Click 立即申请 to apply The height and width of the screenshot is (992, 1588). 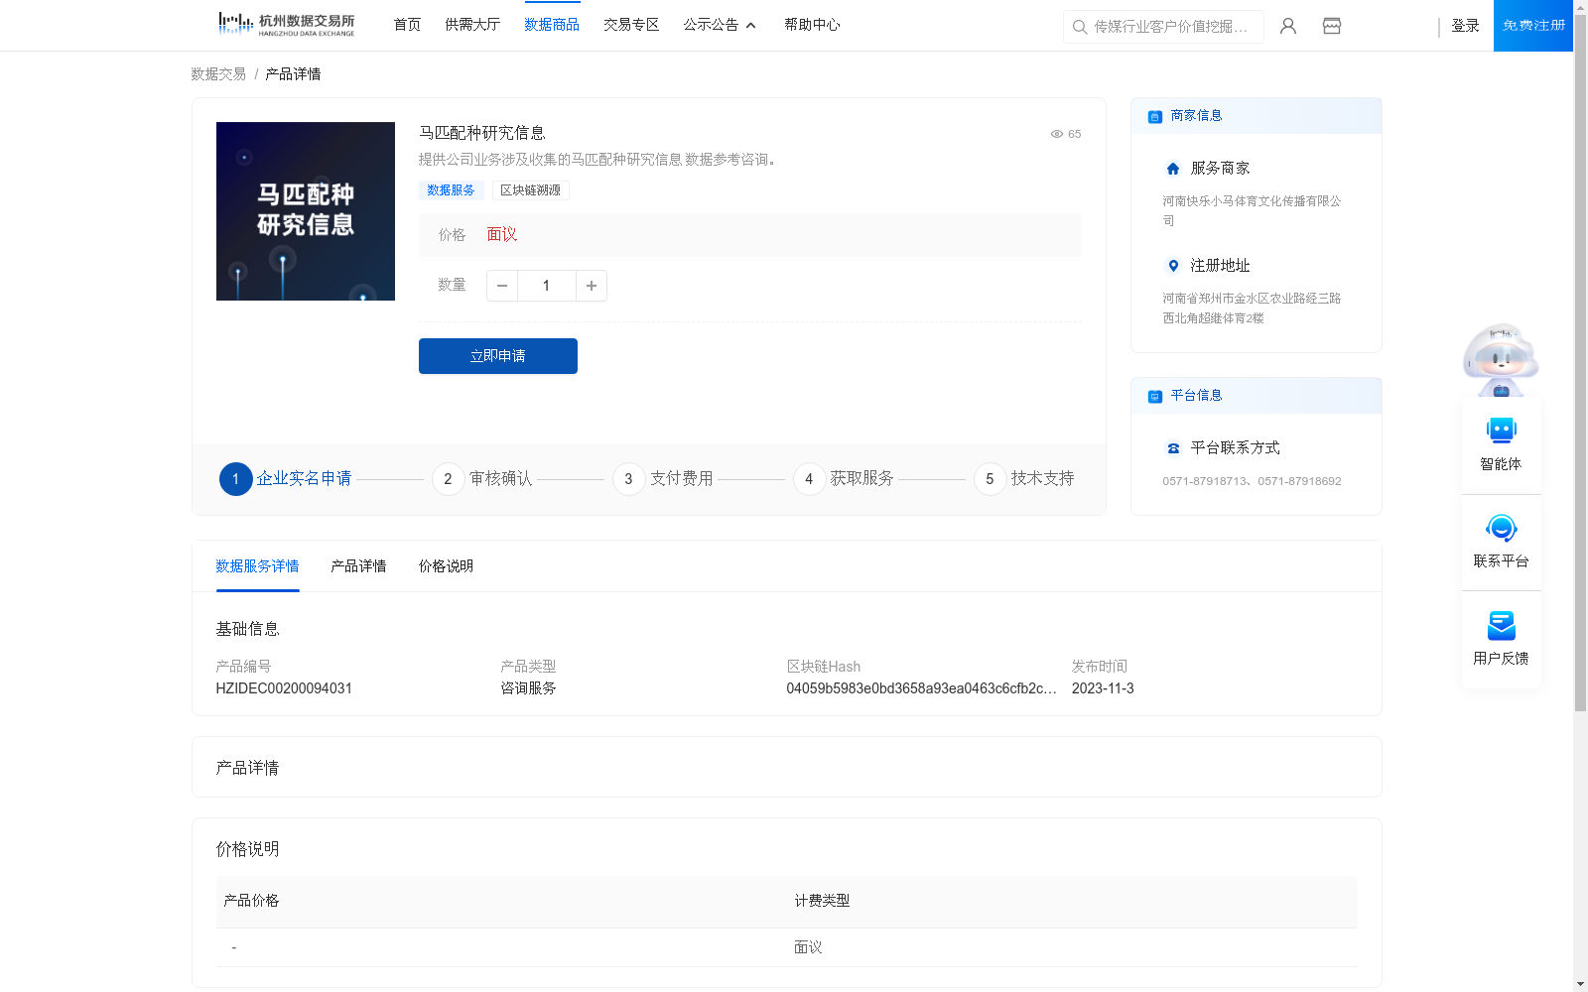[497, 356]
